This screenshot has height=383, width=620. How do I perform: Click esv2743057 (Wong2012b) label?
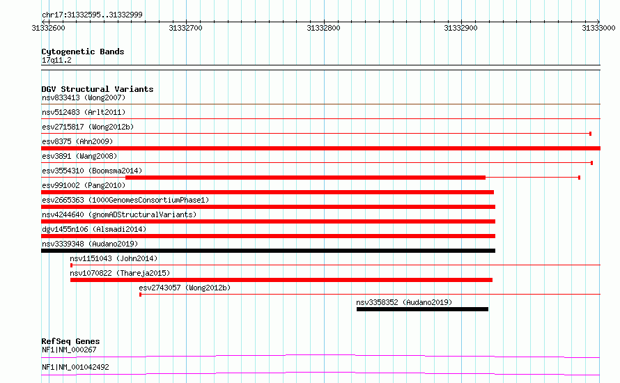(185, 288)
